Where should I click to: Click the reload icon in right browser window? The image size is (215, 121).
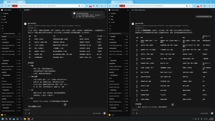pyautogui.click(x=117, y=6)
